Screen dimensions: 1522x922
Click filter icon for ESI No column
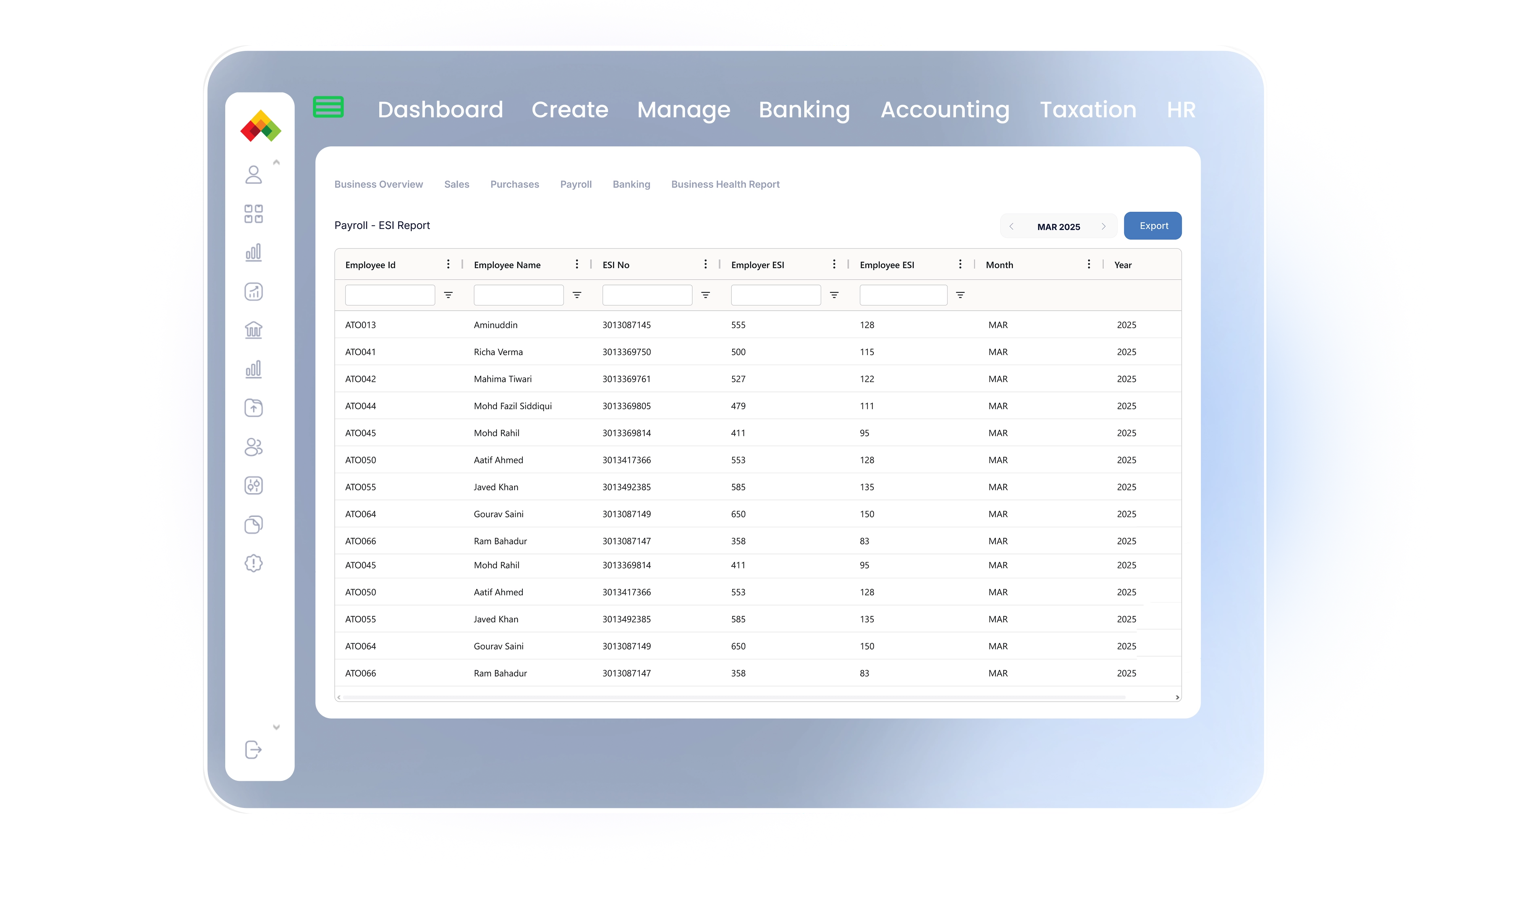coord(706,295)
